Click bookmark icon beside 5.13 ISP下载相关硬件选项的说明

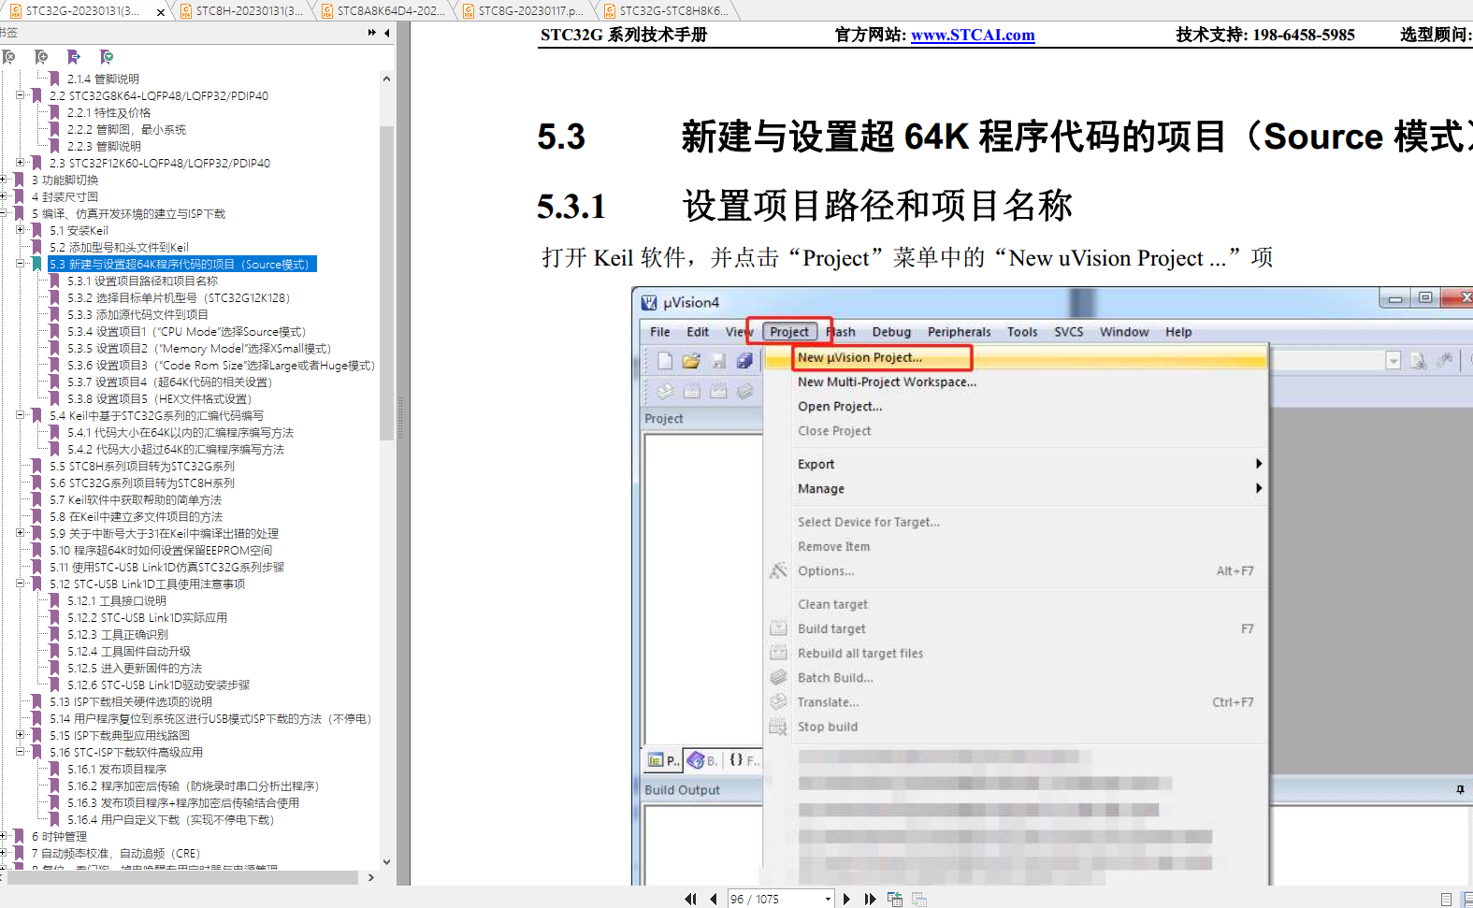36,701
